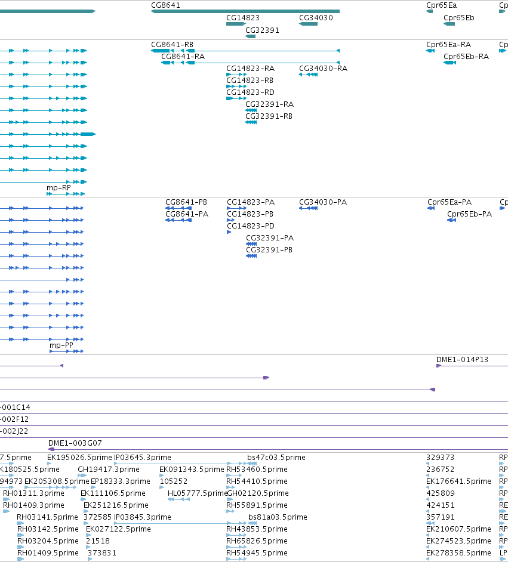Select protein Cpr65Eb-PA
Image resolution: width=508 pixels, height=562 pixels.
(x=451, y=220)
